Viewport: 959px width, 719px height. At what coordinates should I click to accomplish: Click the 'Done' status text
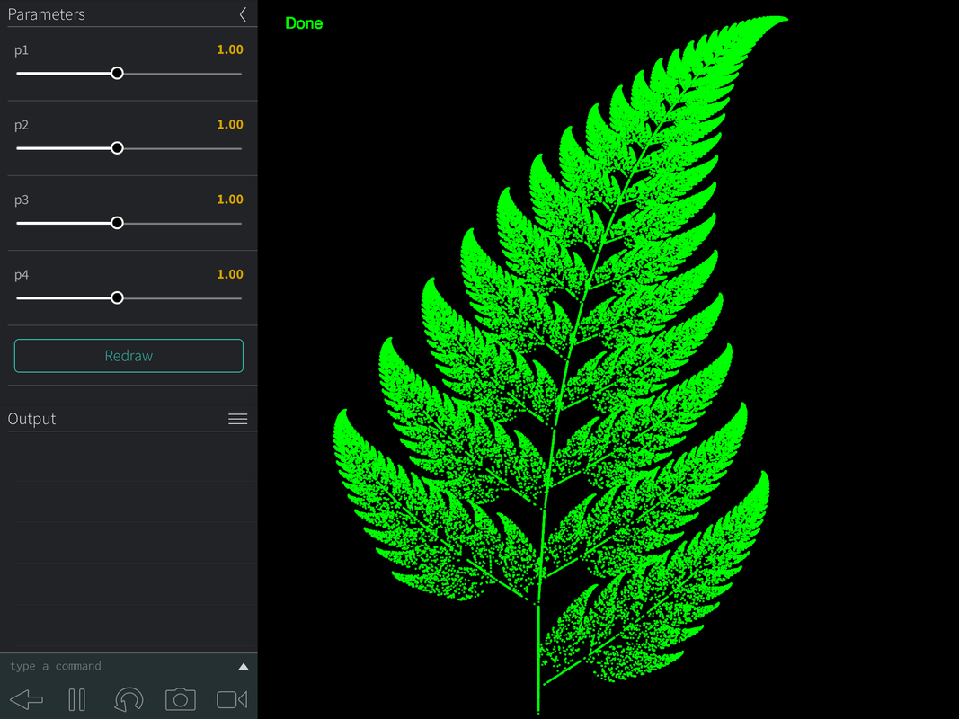click(x=304, y=23)
